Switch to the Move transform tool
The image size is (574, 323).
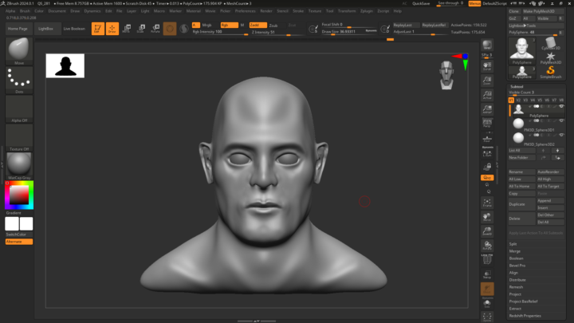pos(128,29)
